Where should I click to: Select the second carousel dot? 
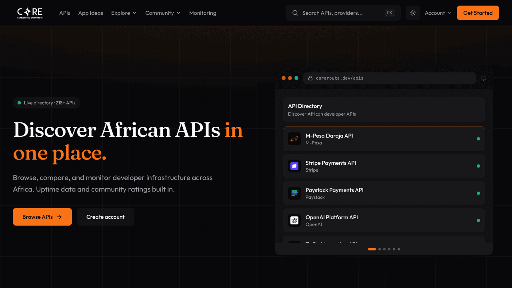(380, 249)
